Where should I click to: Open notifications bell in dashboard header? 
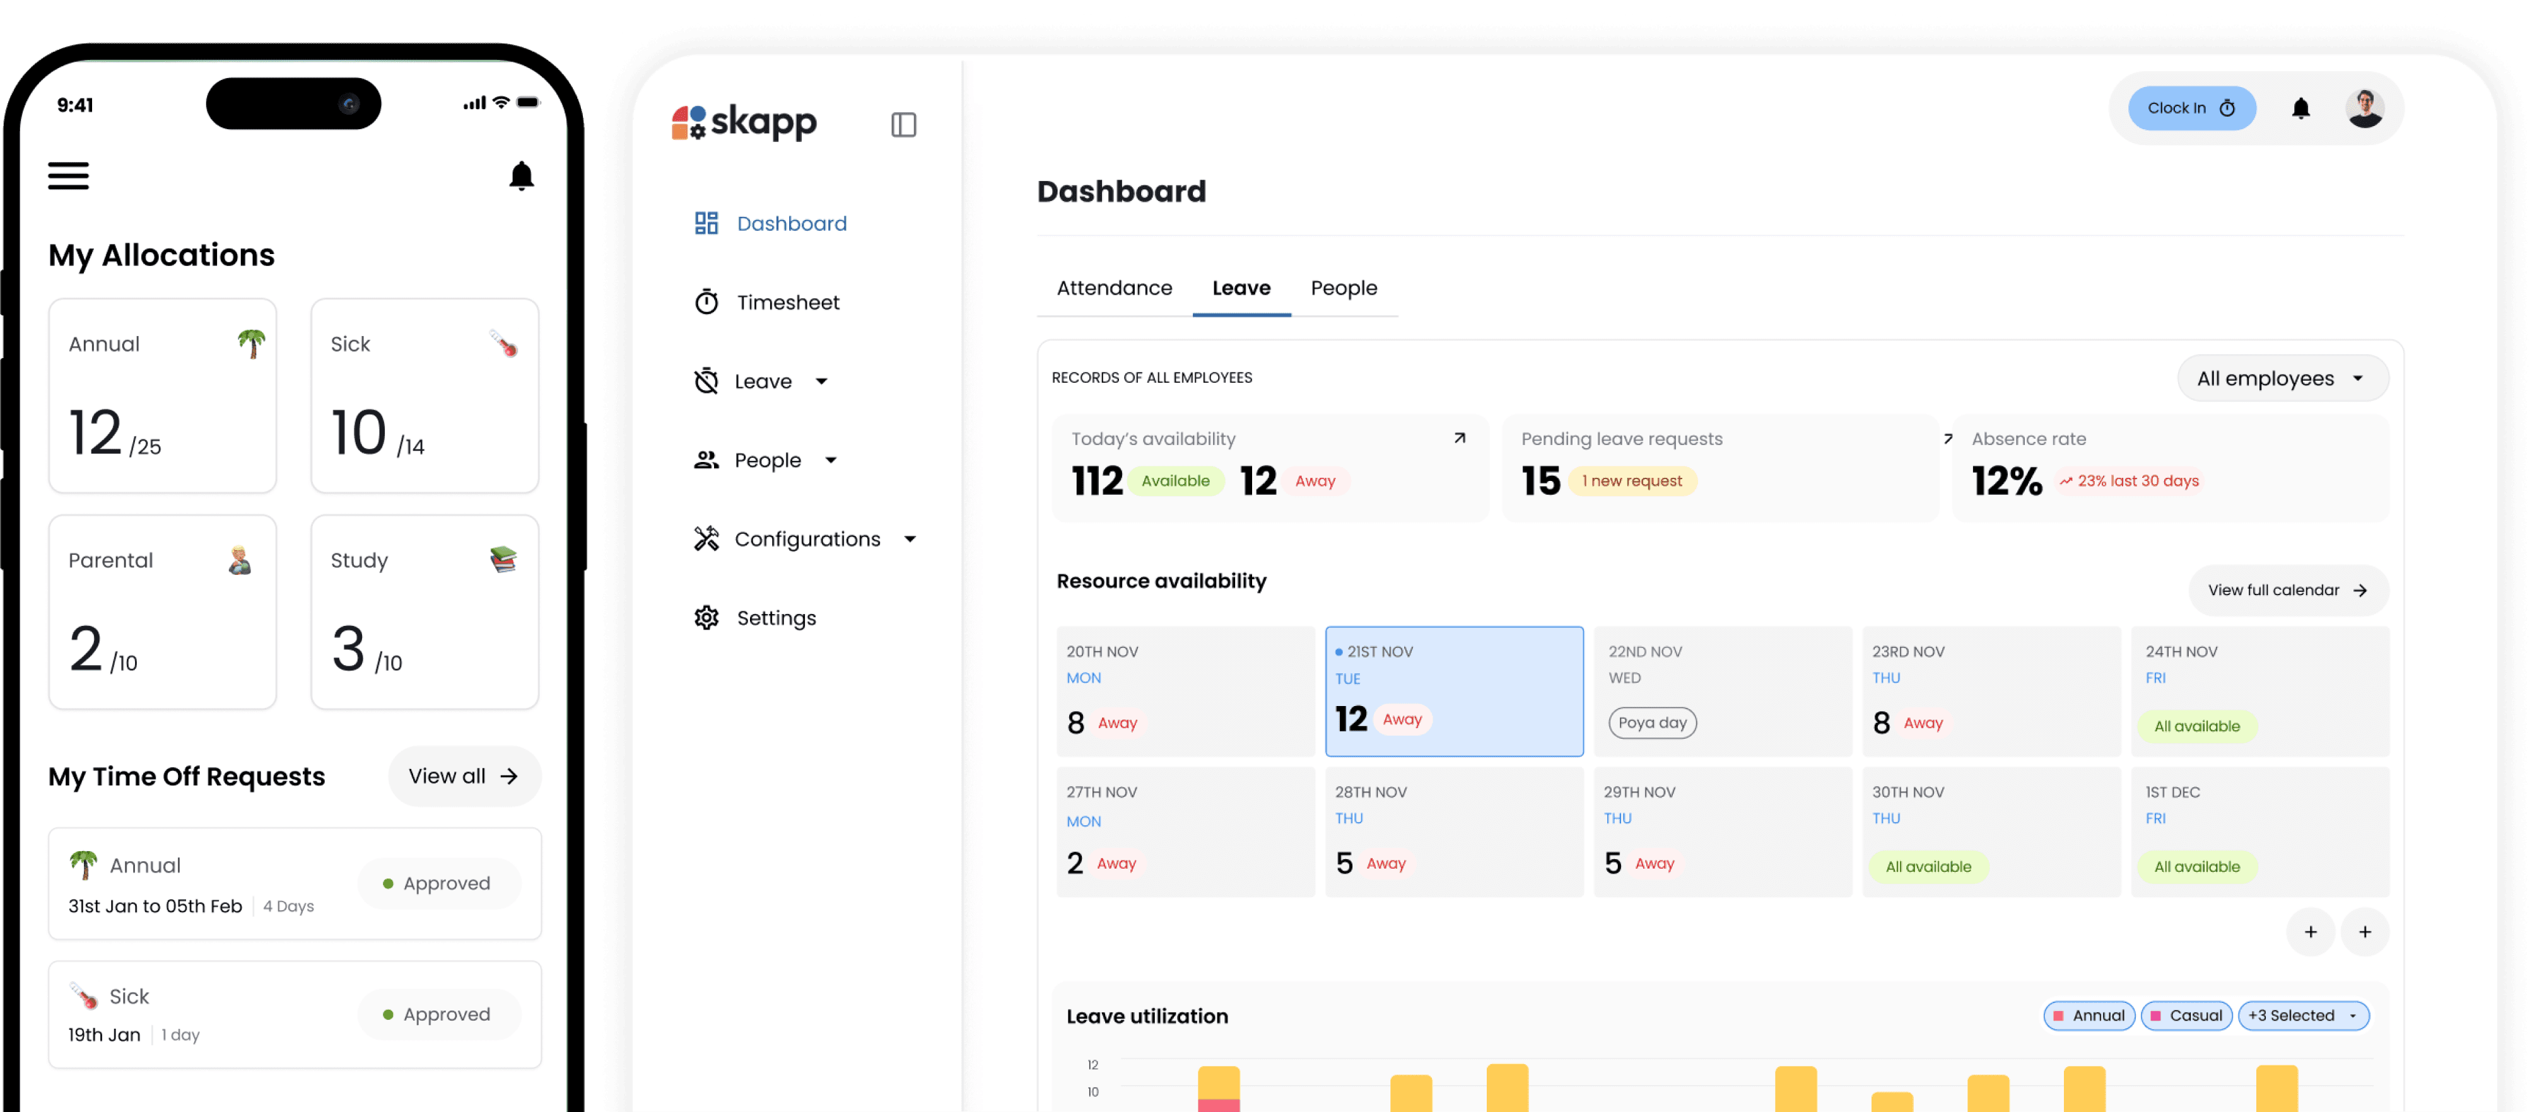[2300, 108]
